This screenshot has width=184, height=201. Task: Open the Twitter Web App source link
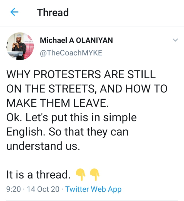(93, 189)
